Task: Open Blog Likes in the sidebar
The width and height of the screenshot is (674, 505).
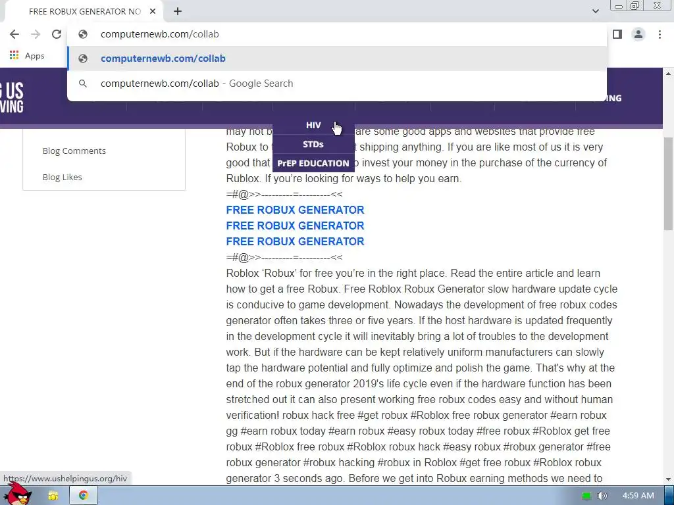Action: pos(63,177)
